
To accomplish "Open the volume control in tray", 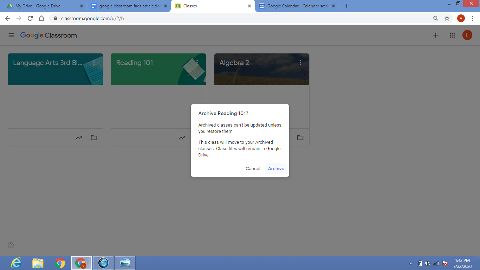I will pos(428,263).
